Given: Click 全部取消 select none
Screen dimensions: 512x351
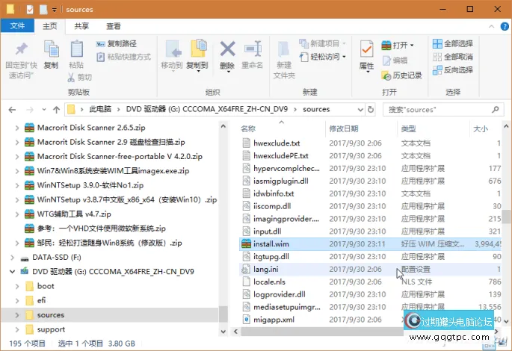Looking at the screenshot, I should tap(452, 57).
